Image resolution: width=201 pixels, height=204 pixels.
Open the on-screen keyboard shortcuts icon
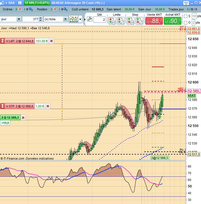click(x=186, y=3)
